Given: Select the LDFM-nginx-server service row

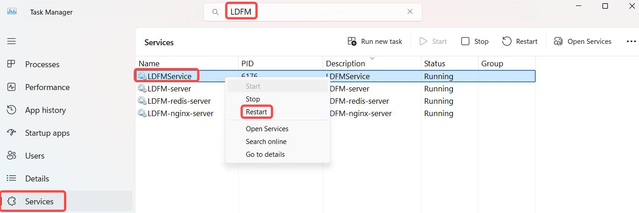Looking at the screenshot, I should coord(180,113).
